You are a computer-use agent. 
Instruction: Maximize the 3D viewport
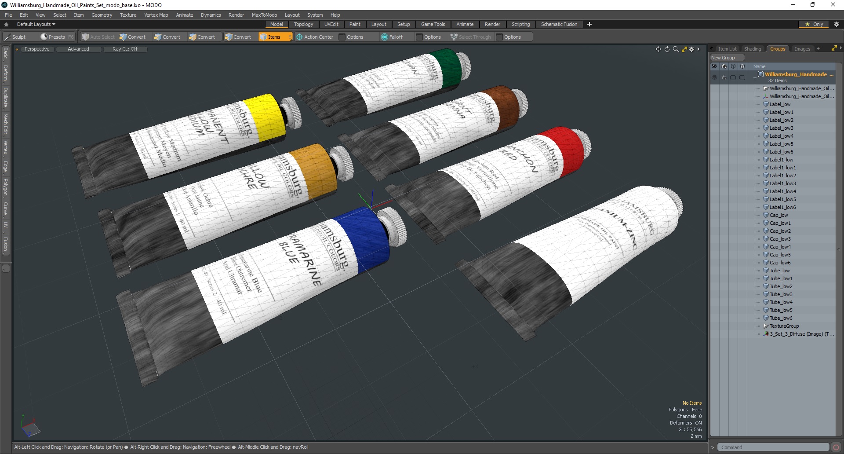click(684, 49)
